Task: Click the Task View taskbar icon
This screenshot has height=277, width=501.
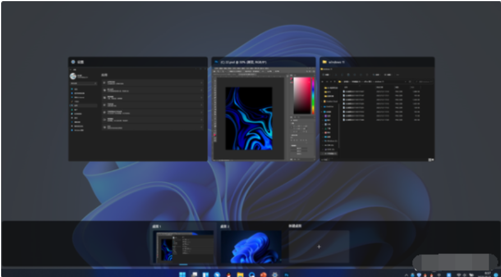Action: (x=194, y=274)
